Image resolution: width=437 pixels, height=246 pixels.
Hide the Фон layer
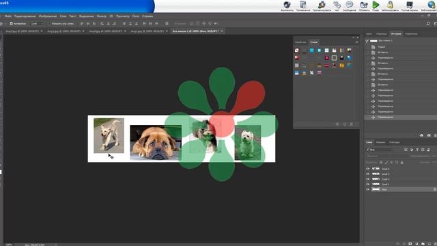point(367,189)
